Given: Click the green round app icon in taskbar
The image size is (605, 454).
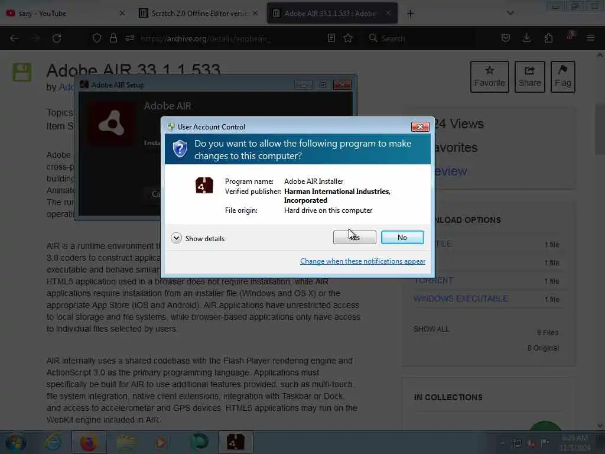Looking at the screenshot, I should coord(200,442).
